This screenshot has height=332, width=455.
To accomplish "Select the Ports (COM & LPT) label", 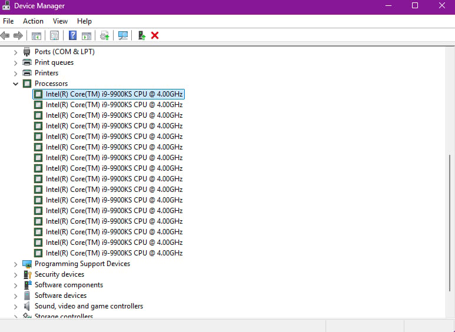I will tap(65, 52).
